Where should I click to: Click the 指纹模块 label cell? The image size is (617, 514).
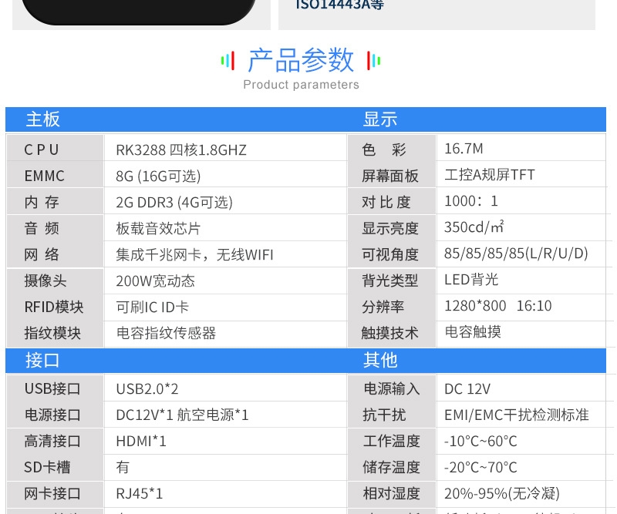point(52,333)
